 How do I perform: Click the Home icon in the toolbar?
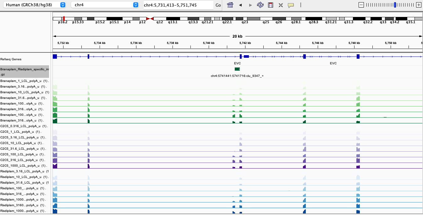230,5
